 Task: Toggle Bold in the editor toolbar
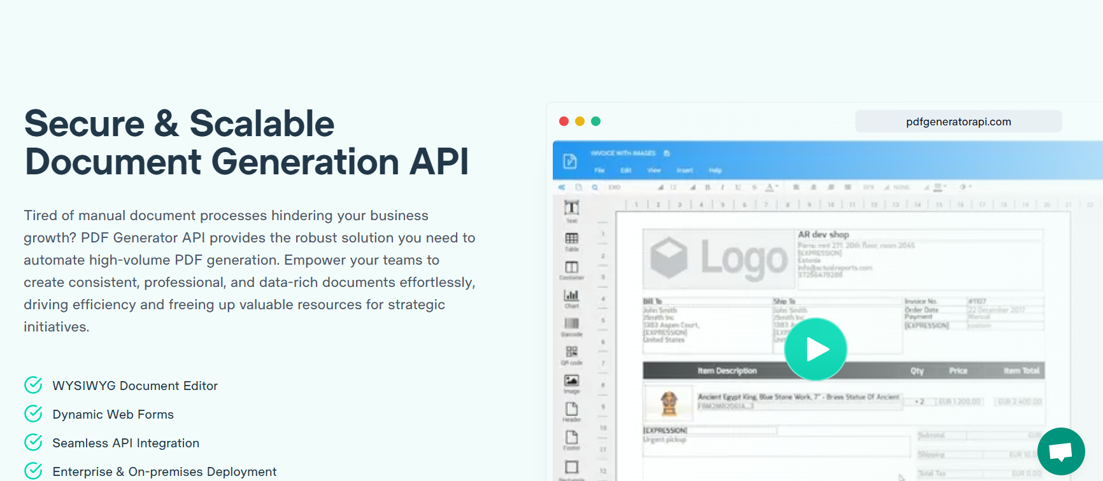[x=708, y=188]
